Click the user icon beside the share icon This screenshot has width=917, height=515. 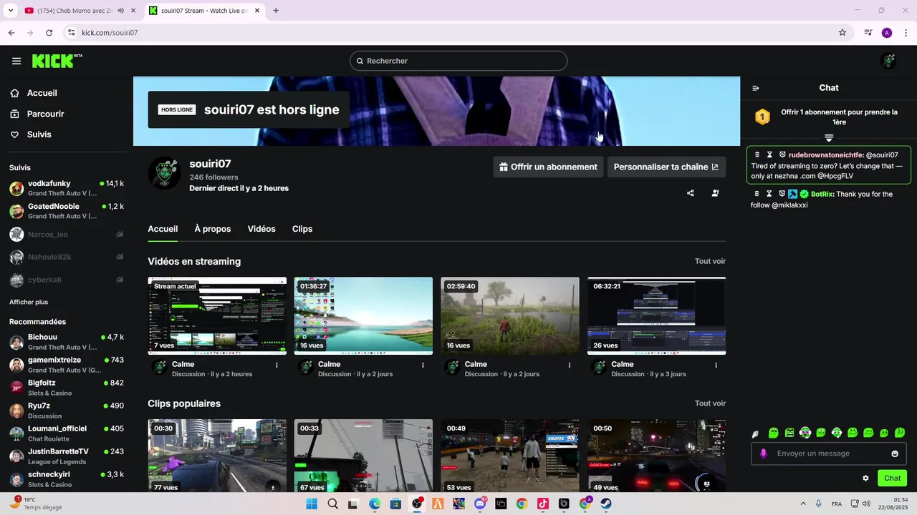(715, 193)
